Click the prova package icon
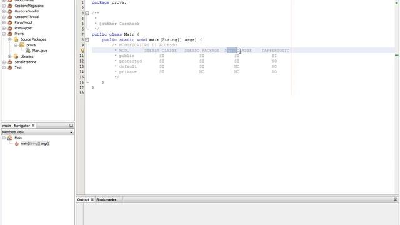This screenshot has width=400, height=225. coord(22,45)
